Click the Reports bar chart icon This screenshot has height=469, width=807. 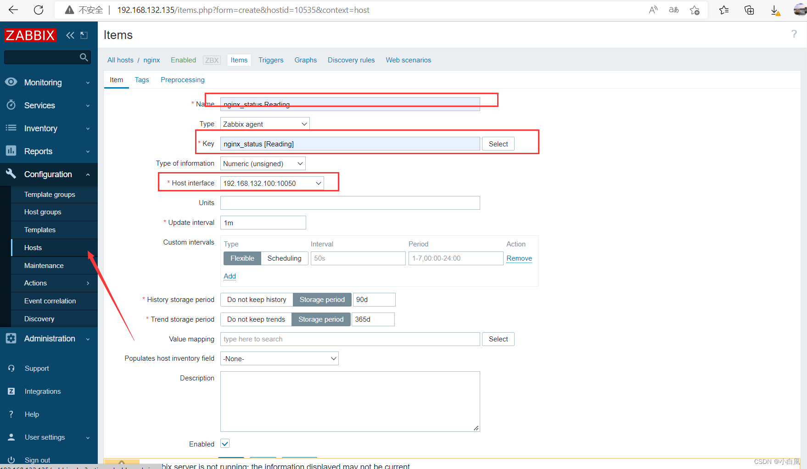click(11, 151)
